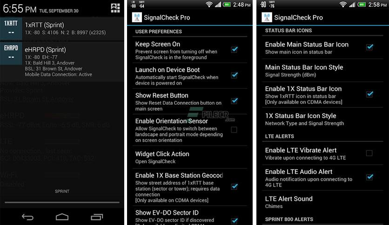389x225 pixels.
Task: Tap the EHRPD notification icon
Action: click(11, 53)
